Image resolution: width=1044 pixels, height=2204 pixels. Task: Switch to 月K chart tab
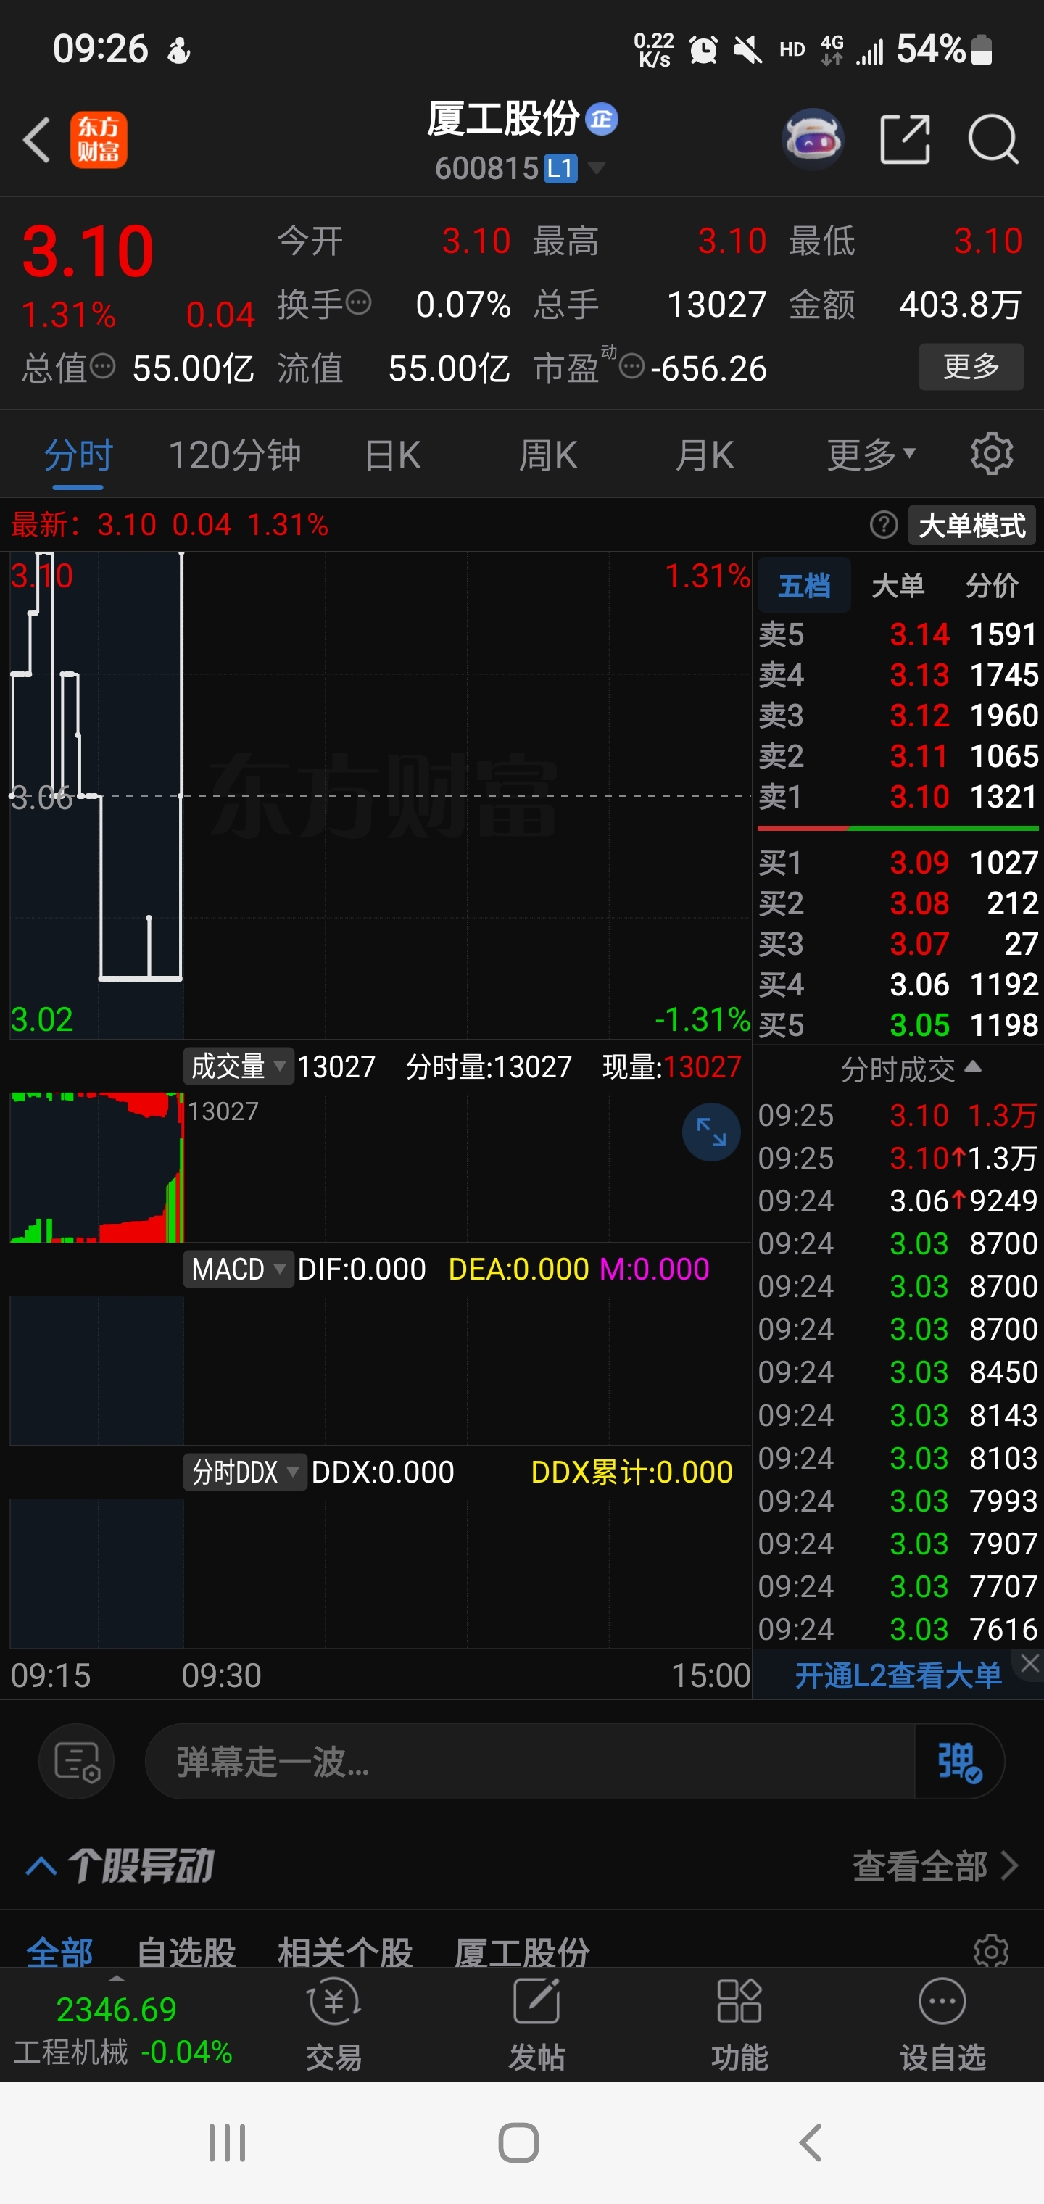[704, 455]
